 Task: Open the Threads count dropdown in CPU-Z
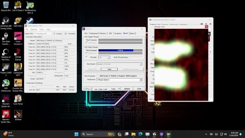[104, 58]
